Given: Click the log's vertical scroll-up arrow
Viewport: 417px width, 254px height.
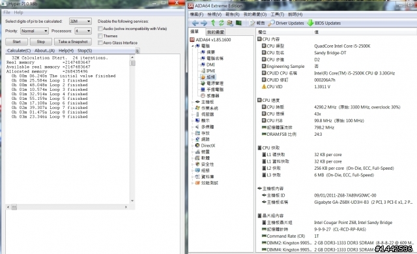Looking at the screenshot, I should click(x=132, y=57).
